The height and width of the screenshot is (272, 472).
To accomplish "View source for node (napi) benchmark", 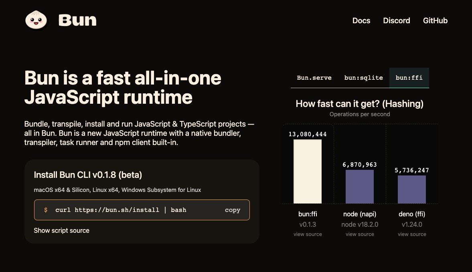I will click(x=360, y=234).
